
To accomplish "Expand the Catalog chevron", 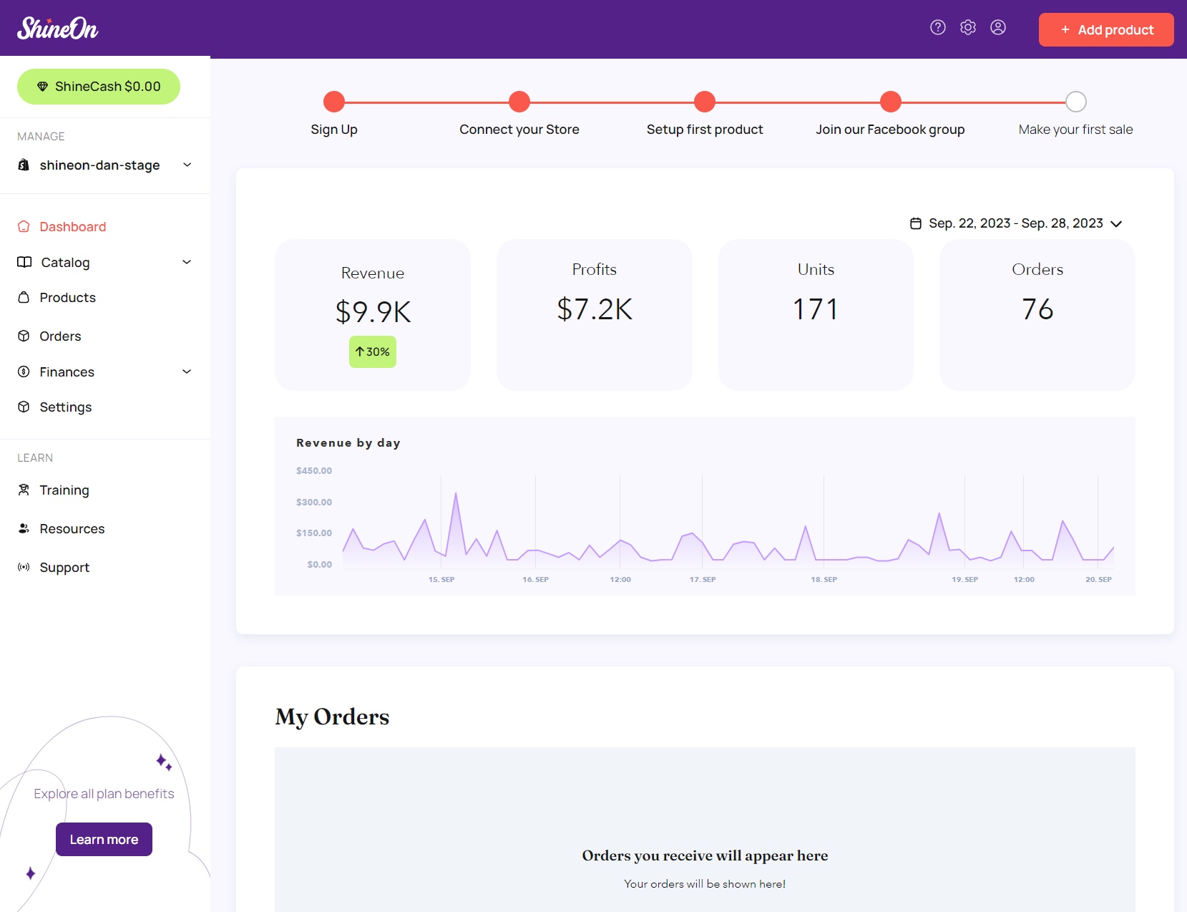I will 187,262.
